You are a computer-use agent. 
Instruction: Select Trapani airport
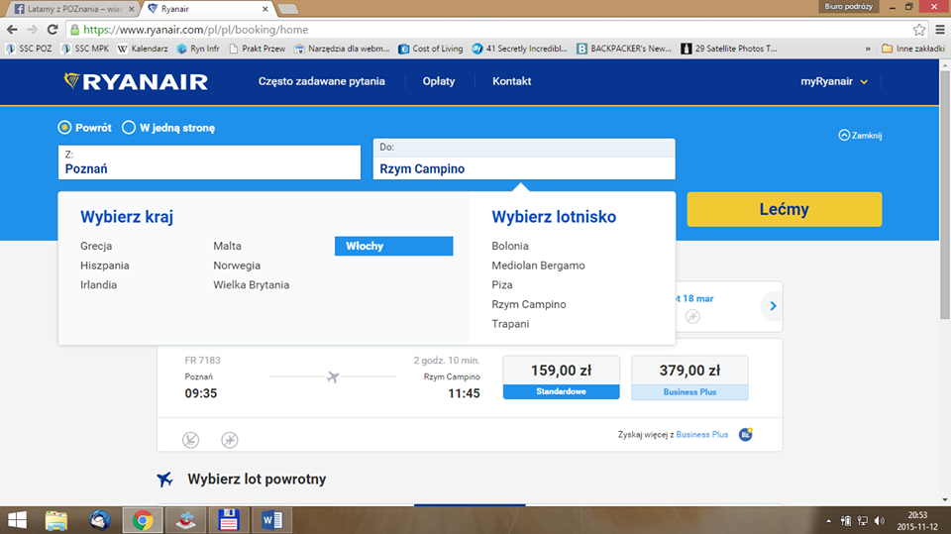point(510,323)
